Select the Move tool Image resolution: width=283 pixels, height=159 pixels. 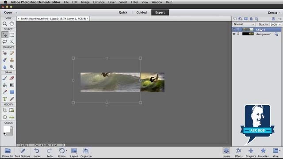5,34
